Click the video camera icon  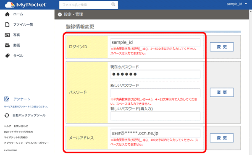tap(8, 45)
